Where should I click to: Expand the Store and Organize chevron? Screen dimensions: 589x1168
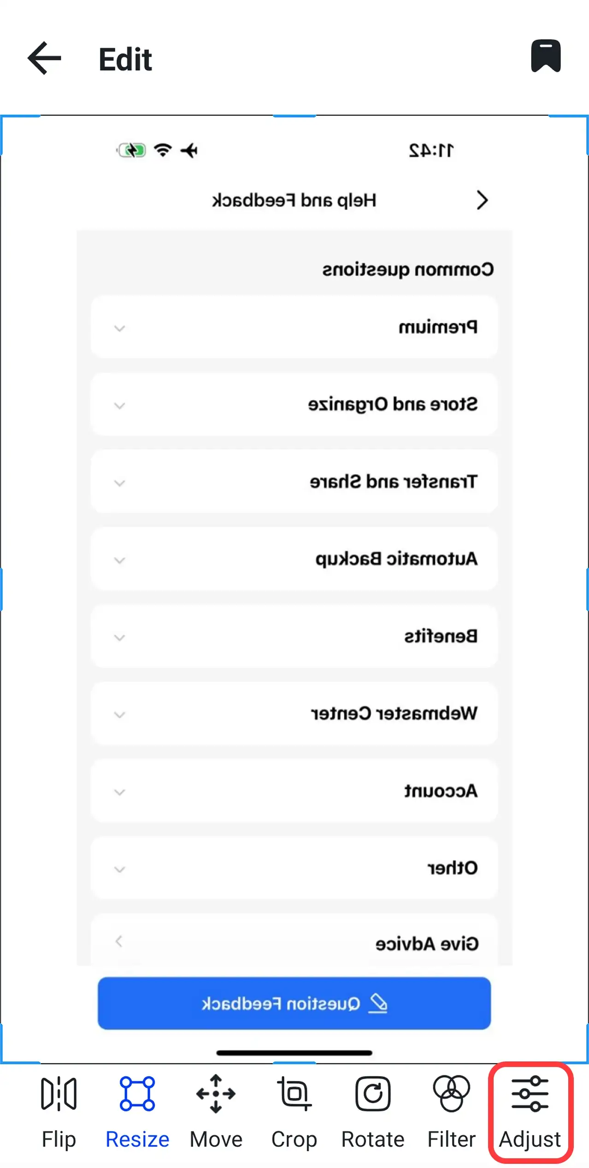(x=120, y=406)
